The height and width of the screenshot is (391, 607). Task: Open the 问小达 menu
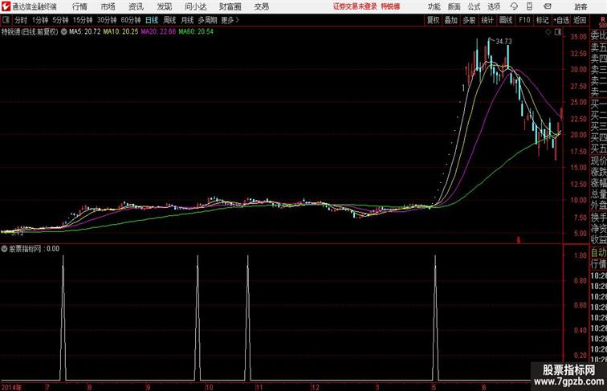pyautogui.click(x=195, y=6)
